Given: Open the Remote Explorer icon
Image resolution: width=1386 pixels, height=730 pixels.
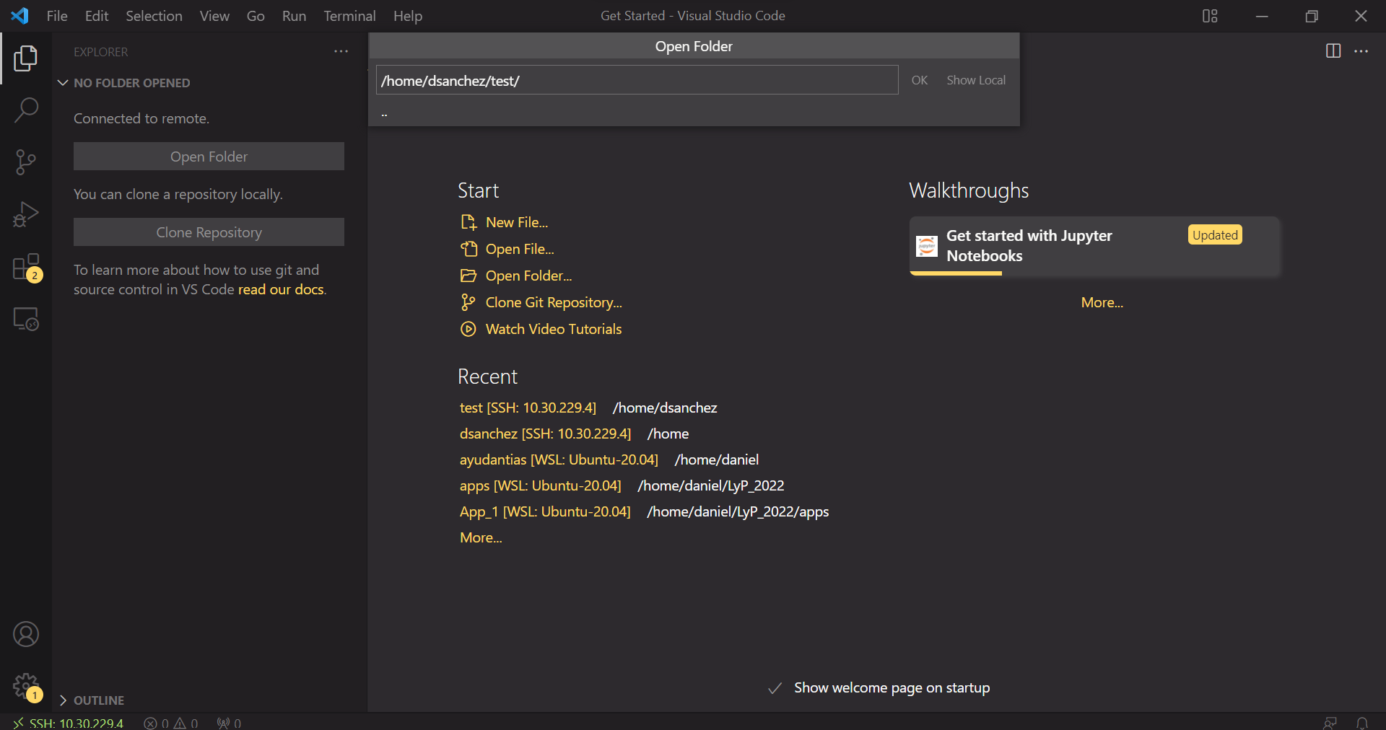Looking at the screenshot, I should [26, 319].
